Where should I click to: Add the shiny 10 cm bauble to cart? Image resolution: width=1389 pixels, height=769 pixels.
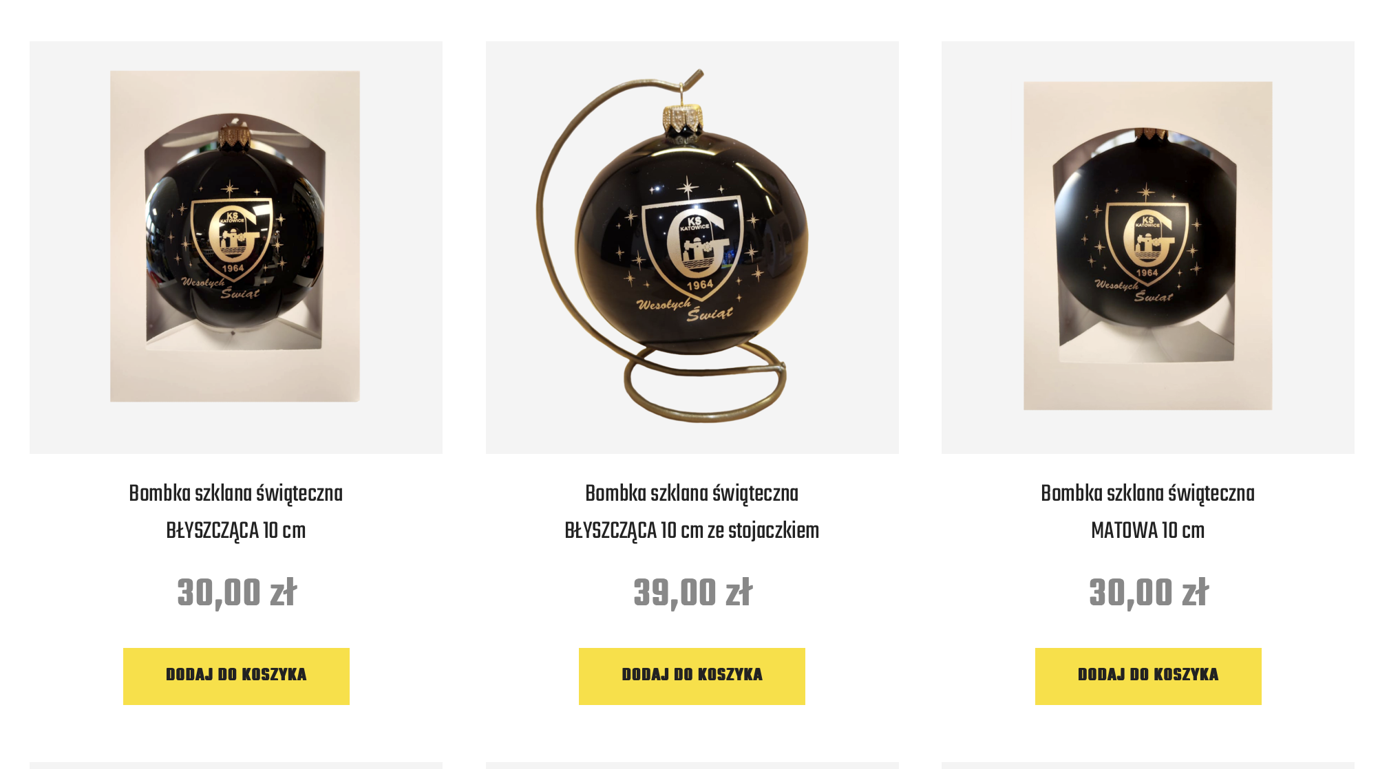[x=236, y=675]
